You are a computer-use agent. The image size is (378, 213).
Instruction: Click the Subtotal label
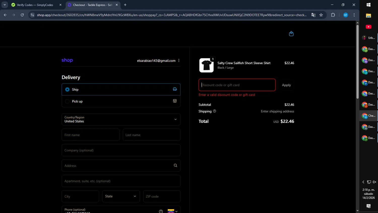click(x=205, y=104)
